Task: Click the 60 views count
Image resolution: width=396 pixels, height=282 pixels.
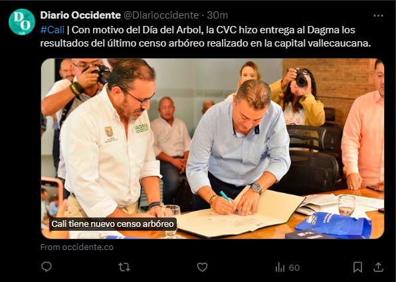Action: [294, 267]
